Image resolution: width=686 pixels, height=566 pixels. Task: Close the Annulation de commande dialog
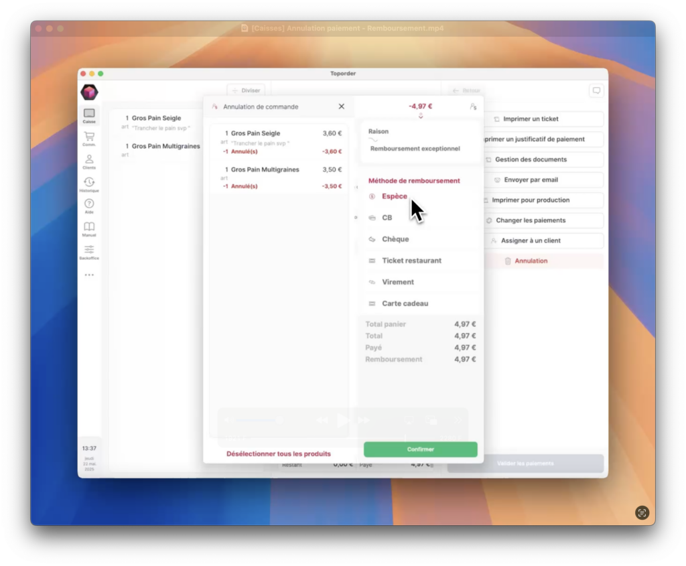point(341,107)
